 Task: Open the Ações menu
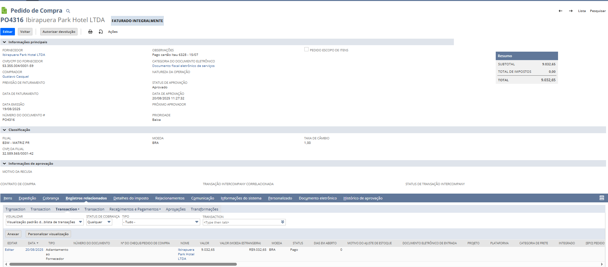click(x=113, y=32)
